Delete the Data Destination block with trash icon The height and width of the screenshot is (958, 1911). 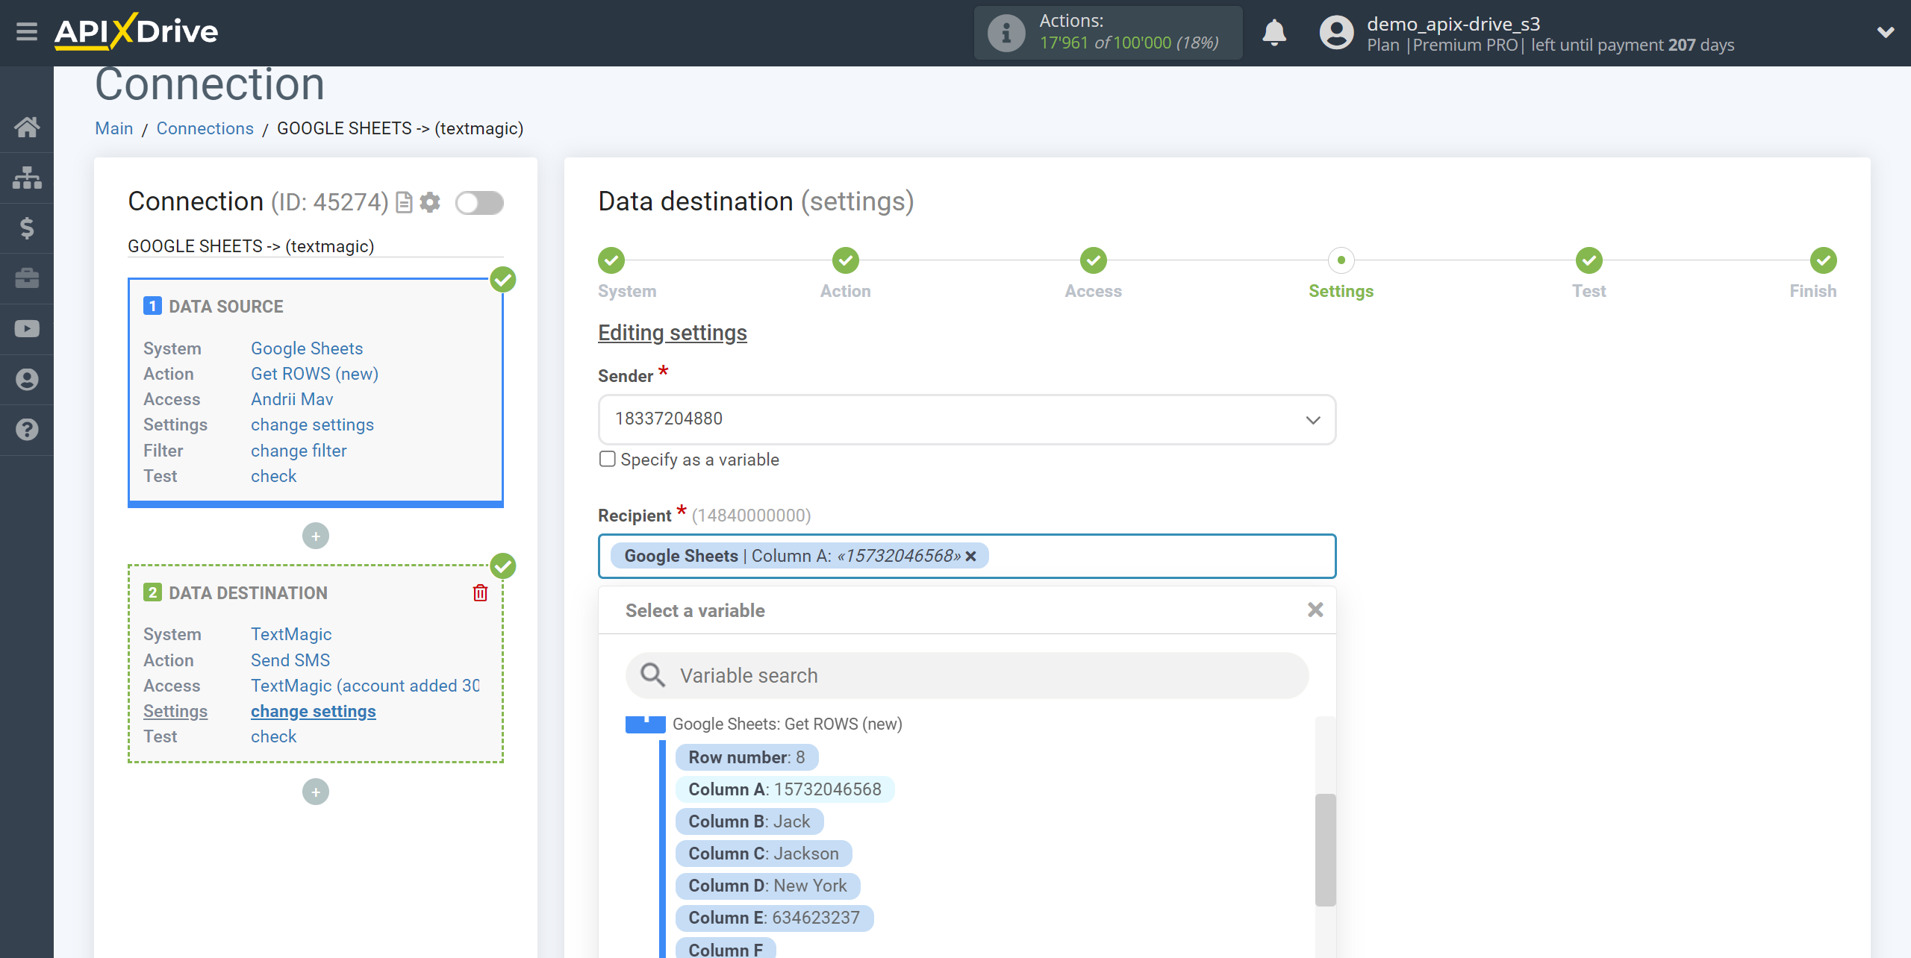pos(480,592)
